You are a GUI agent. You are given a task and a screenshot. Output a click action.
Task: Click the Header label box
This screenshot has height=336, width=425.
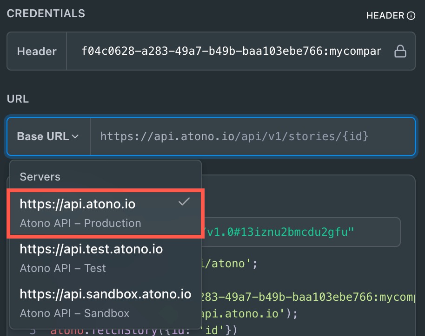point(37,51)
